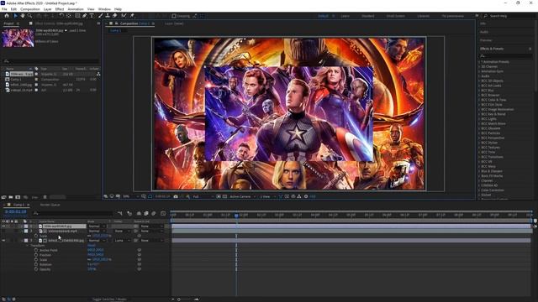
Task: Click Toggle Switches / Modes button
Action: (109, 299)
